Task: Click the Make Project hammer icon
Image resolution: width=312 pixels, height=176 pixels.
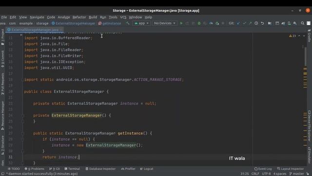Action: point(128,23)
